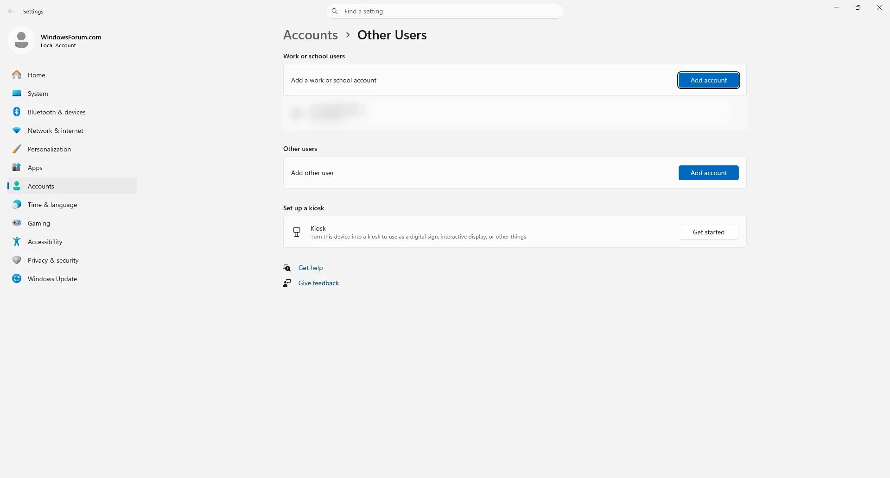Screen dimensions: 890x478
Task: Click the Other Users page title
Action: (x=392, y=35)
